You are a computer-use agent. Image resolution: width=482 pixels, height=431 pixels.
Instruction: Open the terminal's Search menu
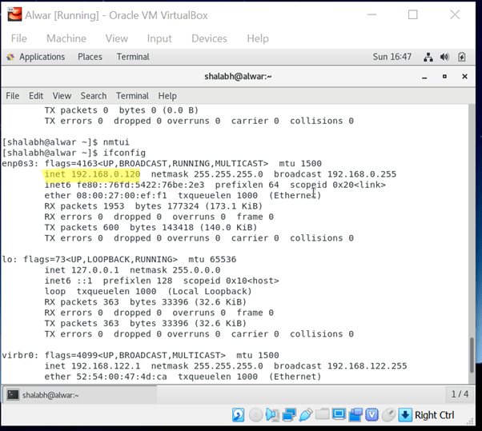point(93,95)
